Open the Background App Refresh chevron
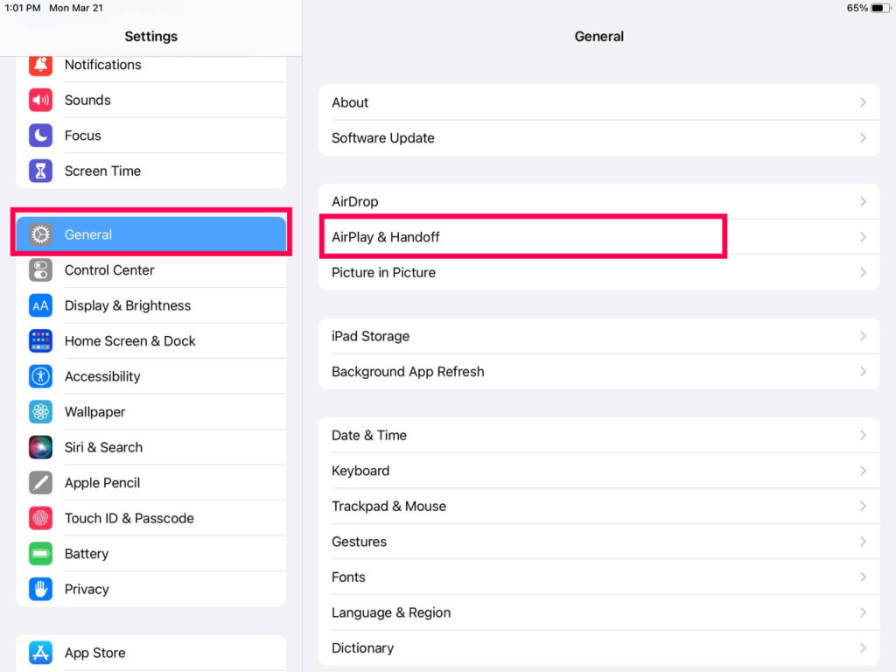 click(x=863, y=372)
